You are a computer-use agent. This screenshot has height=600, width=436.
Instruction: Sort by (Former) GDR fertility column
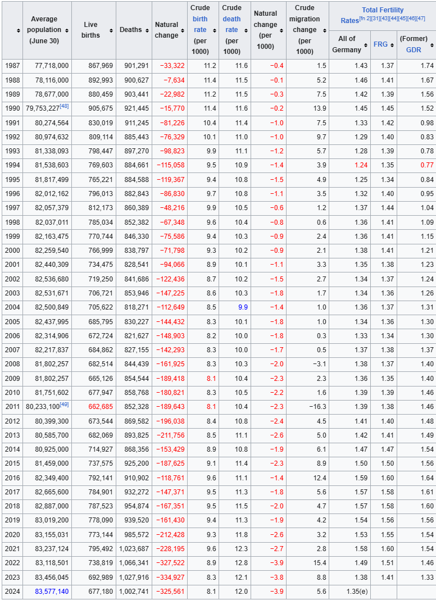[432, 45]
